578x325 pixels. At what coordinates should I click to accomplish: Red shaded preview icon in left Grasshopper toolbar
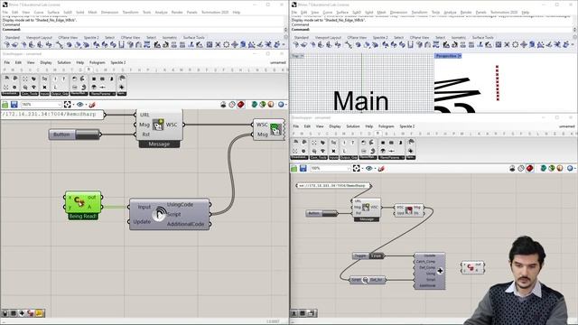click(241, 105)
